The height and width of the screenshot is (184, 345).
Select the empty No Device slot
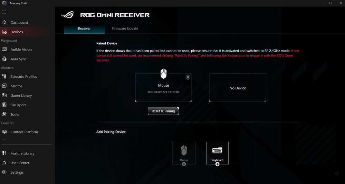point(238,88)
